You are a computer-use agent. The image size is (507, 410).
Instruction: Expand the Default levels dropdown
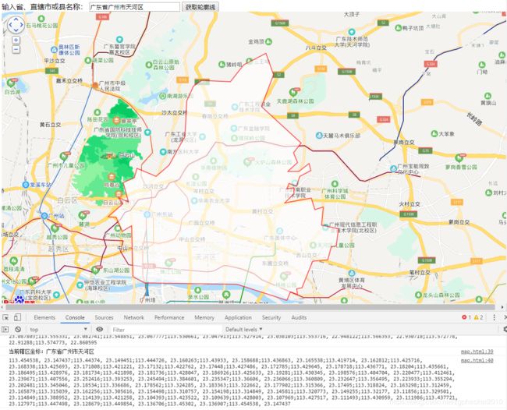(244, 329)
